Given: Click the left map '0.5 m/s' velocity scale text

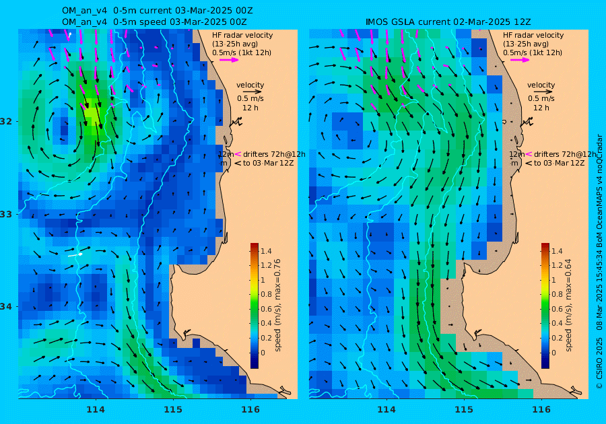Looking at the screenshot, I should [x=250, y=98].
